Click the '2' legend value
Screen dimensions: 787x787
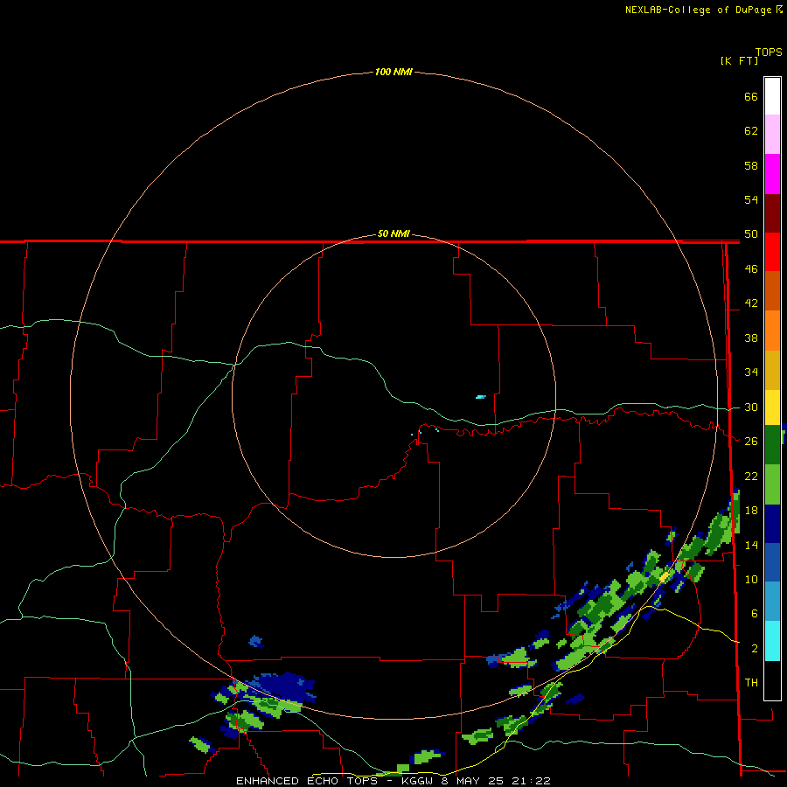(x=754, y=649)
